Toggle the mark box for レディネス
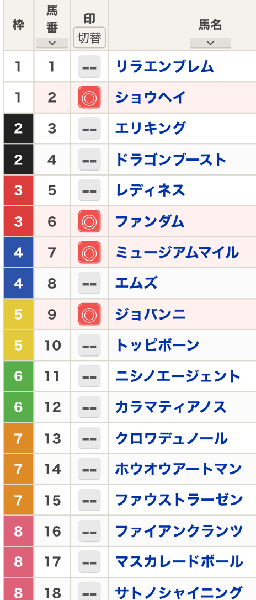256x600 pixels. [89, 190]
